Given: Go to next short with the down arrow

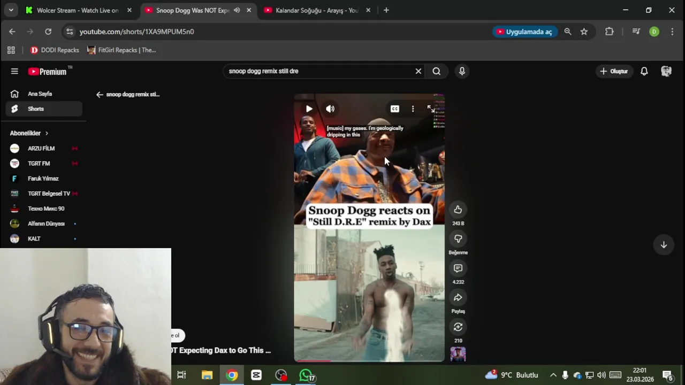Looking at the screenshot, I should click(664, 244).
